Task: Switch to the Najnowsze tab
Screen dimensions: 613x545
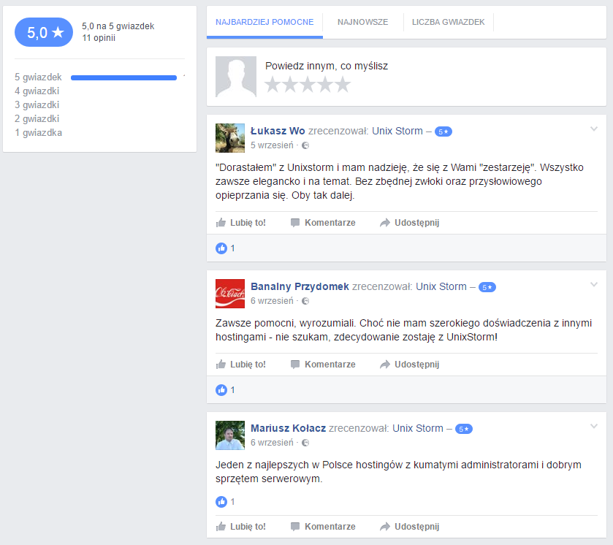Action: click(362, 23)
